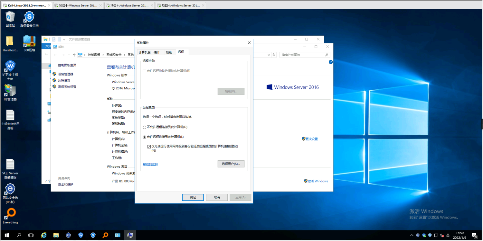Screen dimensions: 483x241
Task: Open Task View on the taskbar
Action: click(31, 235)
